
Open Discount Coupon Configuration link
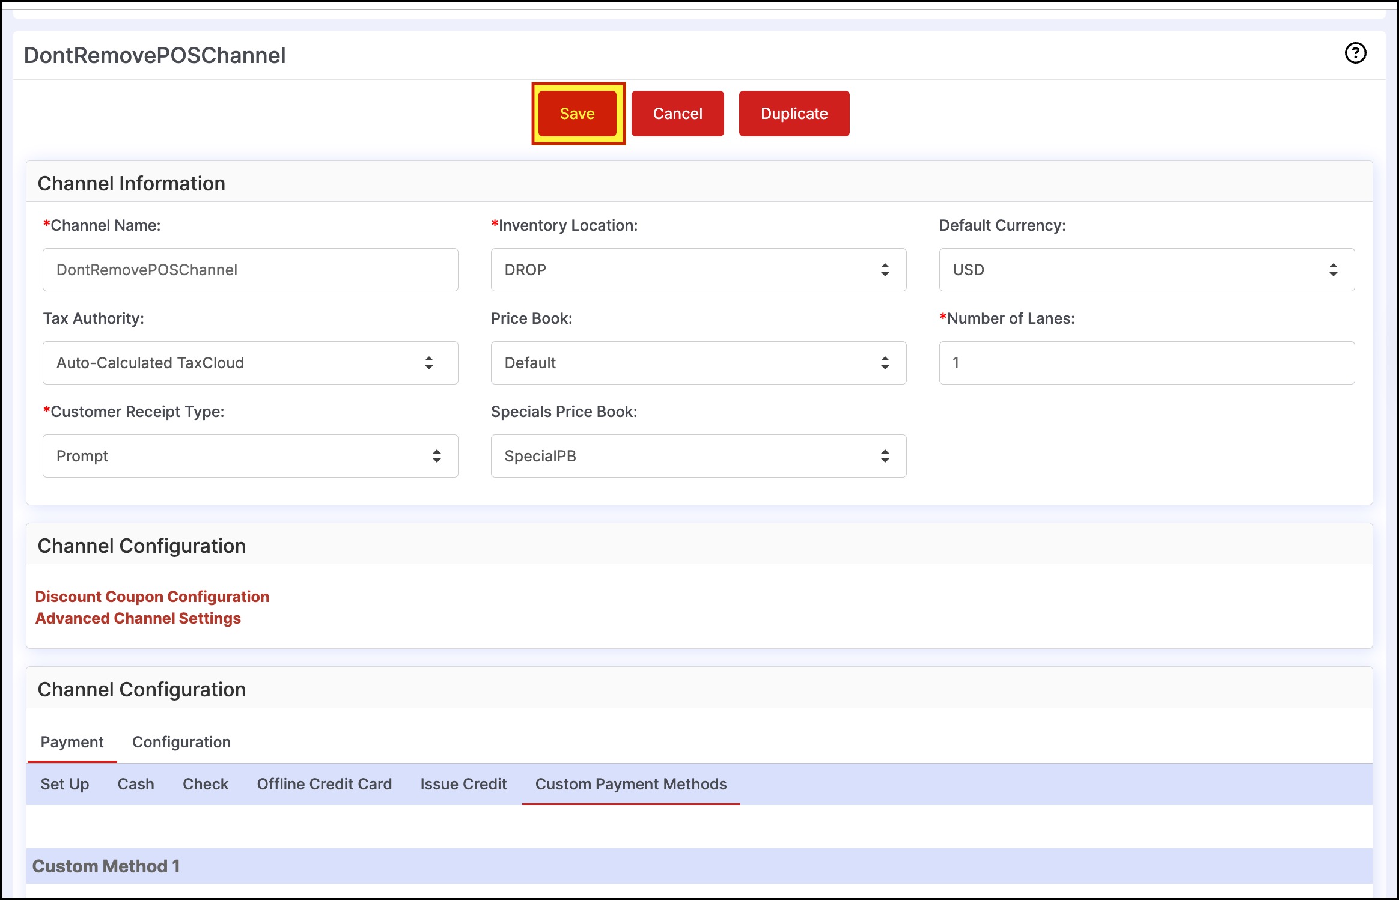(x=152, y=597)
